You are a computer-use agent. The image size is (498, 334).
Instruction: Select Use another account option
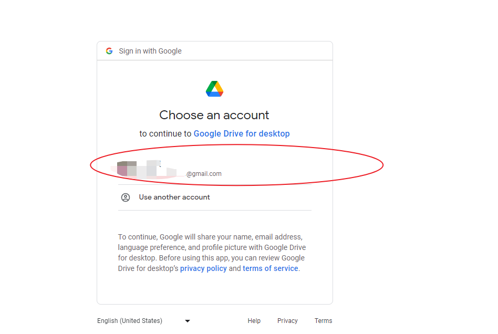click(215, 197)
